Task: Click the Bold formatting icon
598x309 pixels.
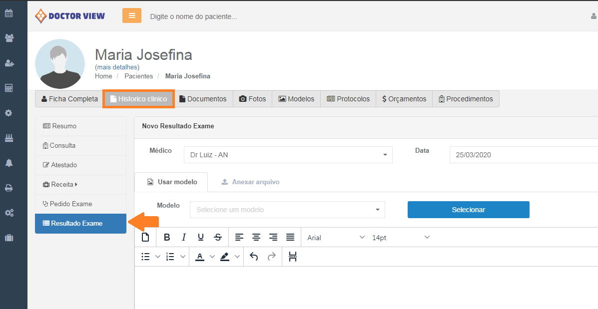Action: click(x=167, y=238)
